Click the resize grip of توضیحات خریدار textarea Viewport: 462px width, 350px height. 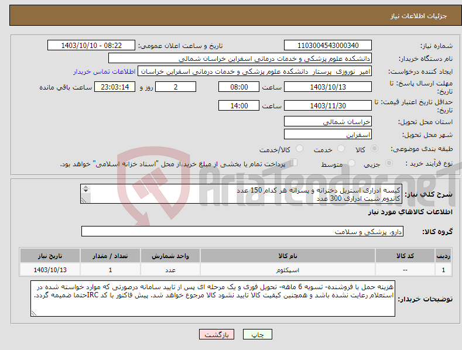pyautogui.click(x=34, y=314)
